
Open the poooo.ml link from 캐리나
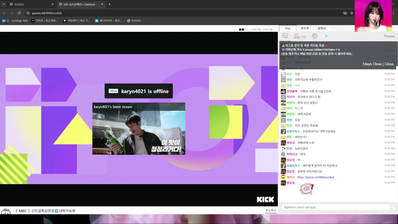[x=316, y=177]
